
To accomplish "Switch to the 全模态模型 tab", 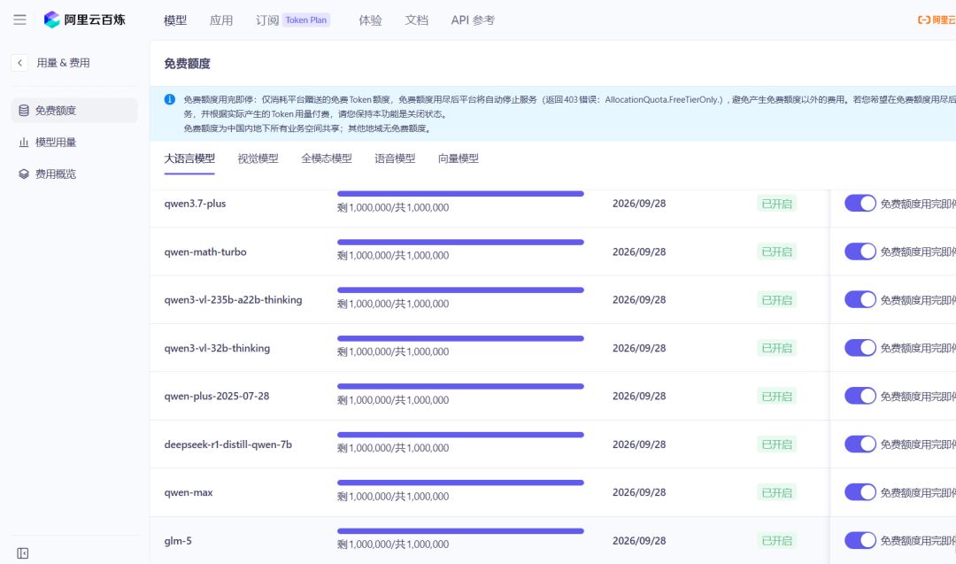I will pos(326,158).
